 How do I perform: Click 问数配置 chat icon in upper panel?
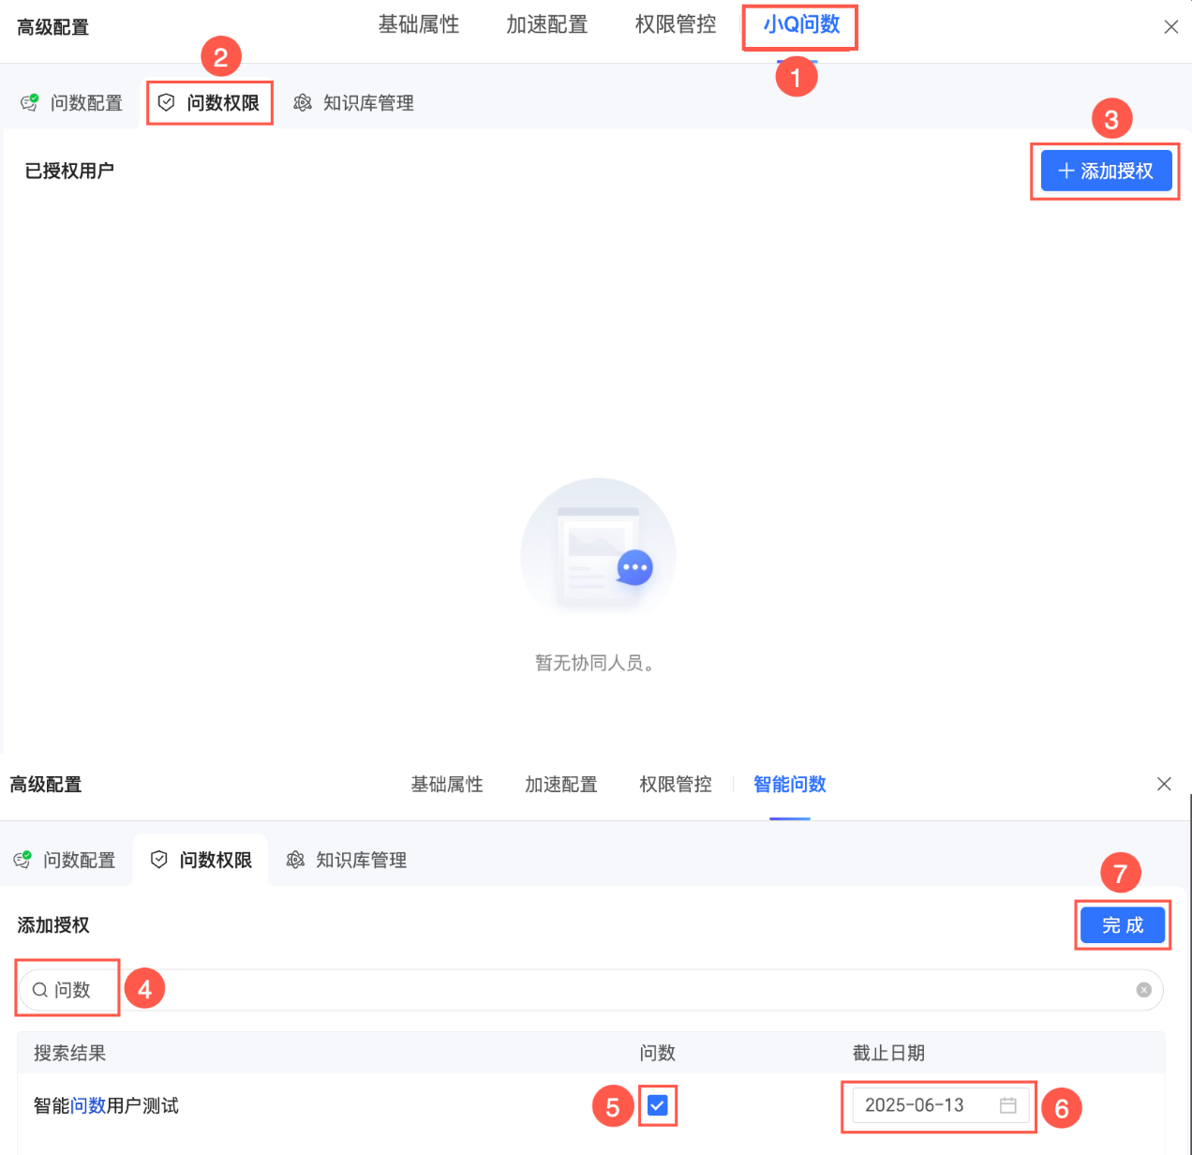tap(30, 103)
